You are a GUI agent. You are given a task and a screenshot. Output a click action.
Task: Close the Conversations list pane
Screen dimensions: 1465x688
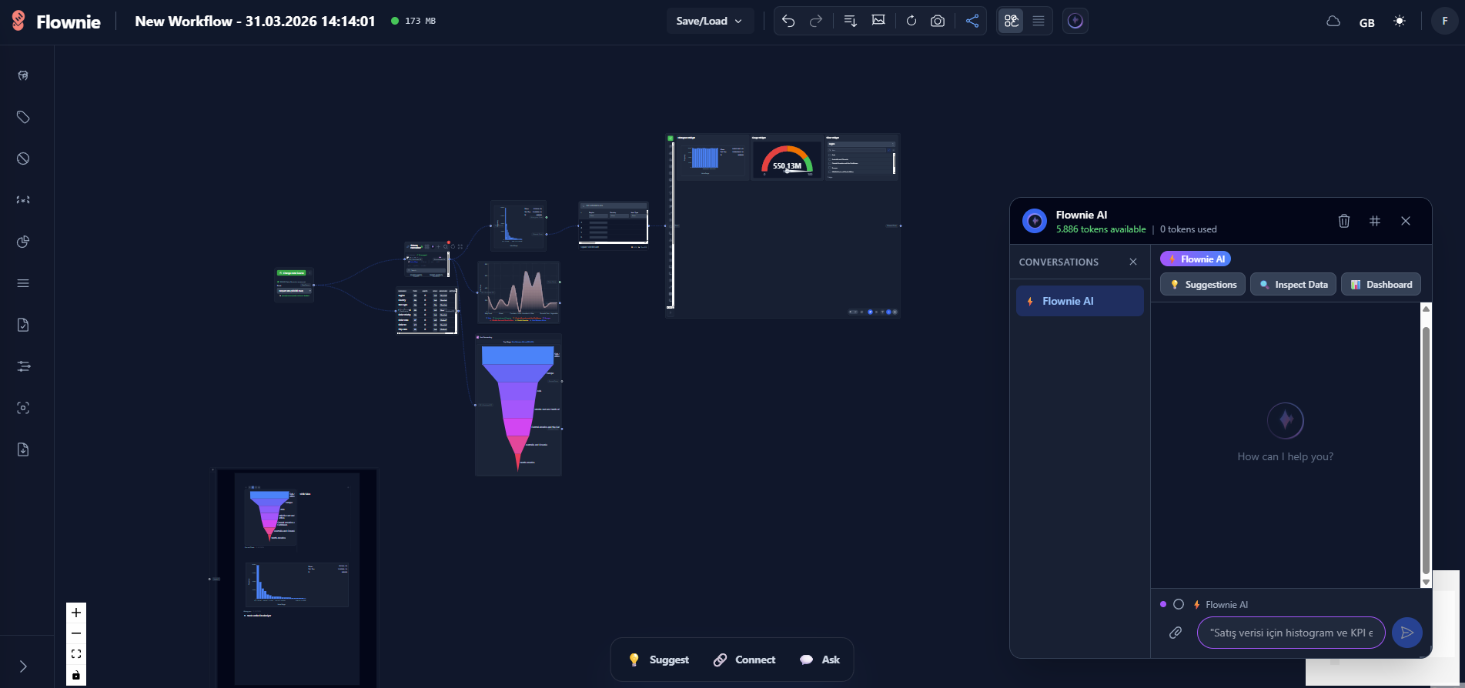click(x=1133, y=262)
